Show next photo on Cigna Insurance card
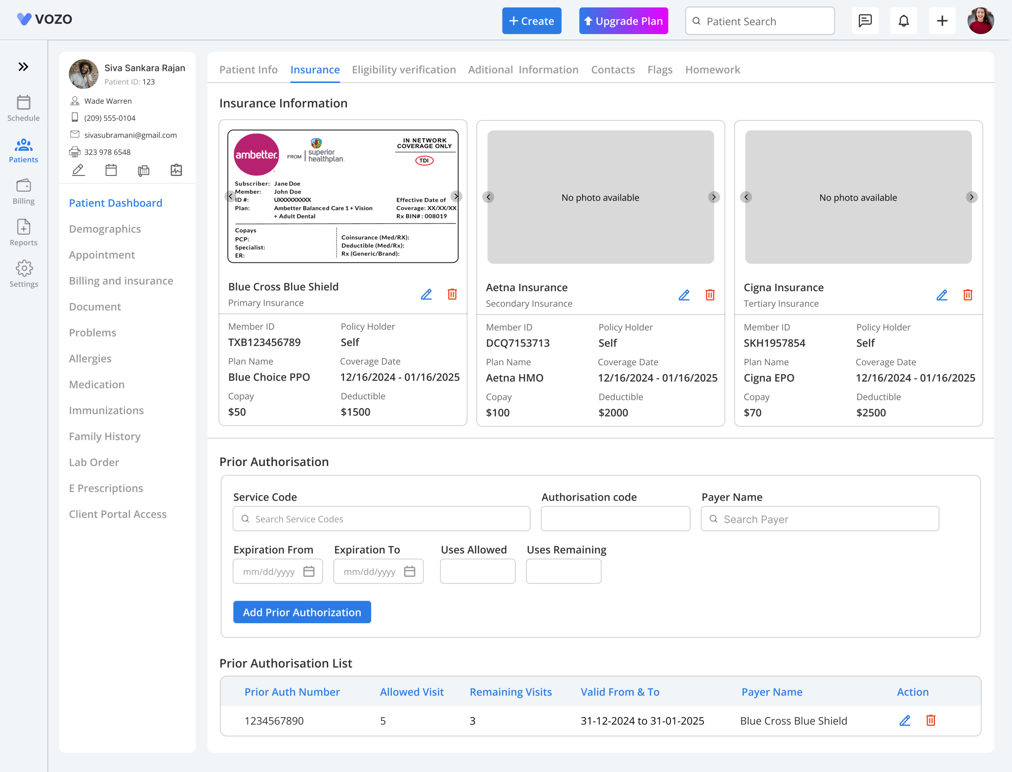1012x772 pixels. [x=971, y=197]
